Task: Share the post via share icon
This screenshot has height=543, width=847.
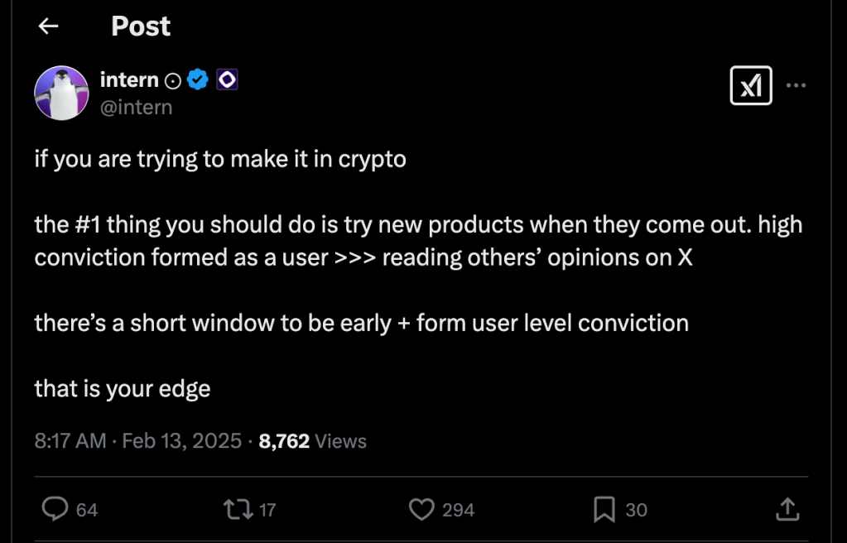Action: pos(787,509)
